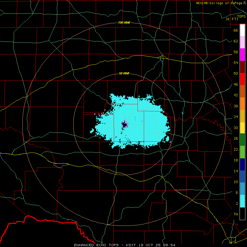
Task: Select the cyan swatch in the legend
Action: (242, 201)
